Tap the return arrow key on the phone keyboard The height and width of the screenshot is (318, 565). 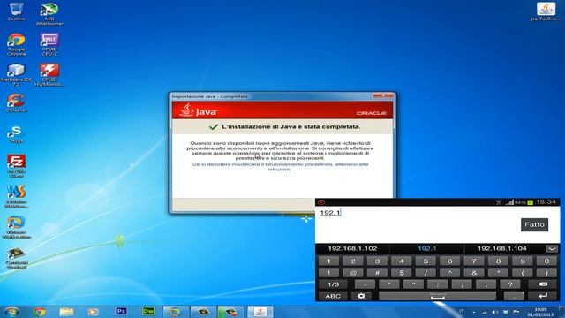(543, 296)
